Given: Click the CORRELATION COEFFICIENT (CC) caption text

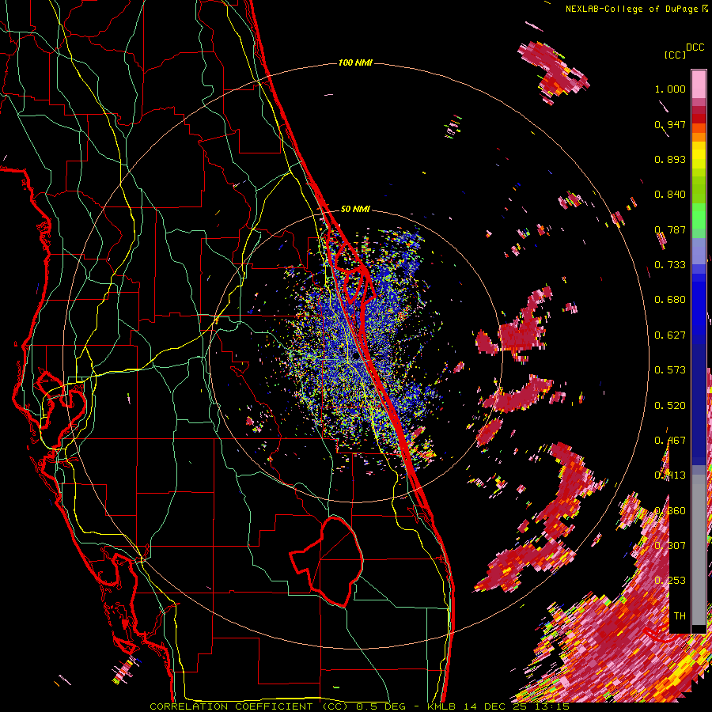Looking at the screenshot, I should point(249,706).
